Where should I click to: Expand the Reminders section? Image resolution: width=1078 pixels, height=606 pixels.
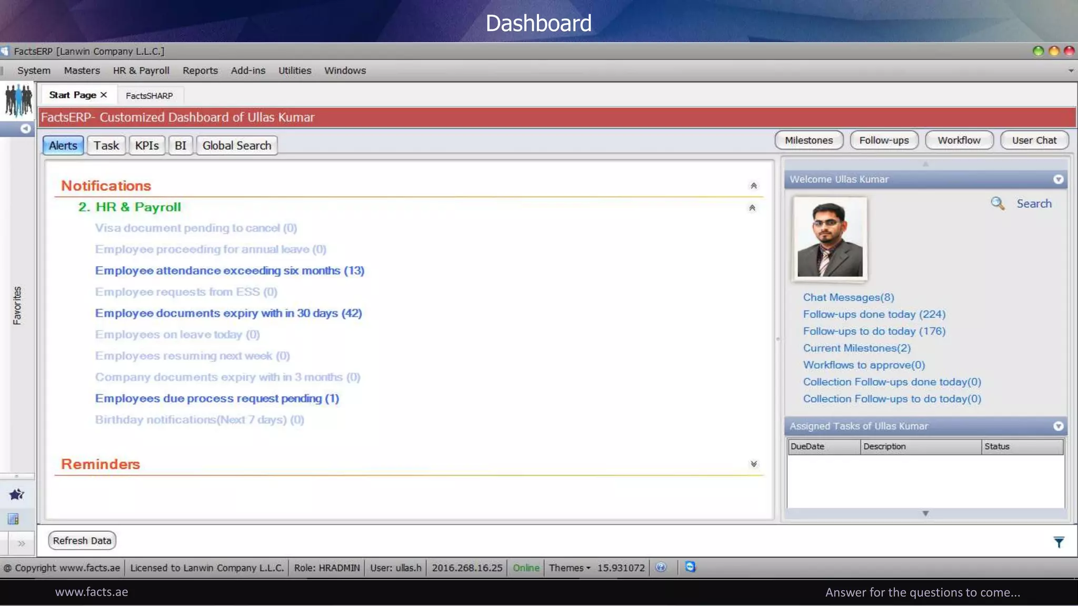(753, 464)
